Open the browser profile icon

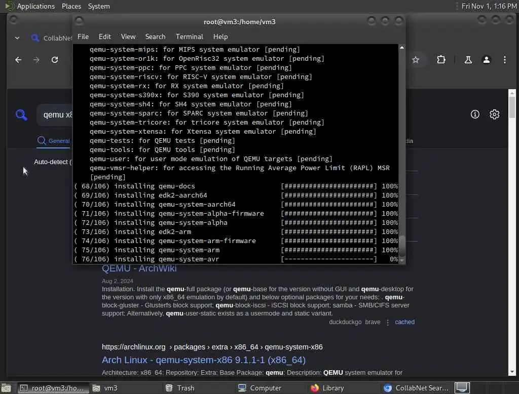click(487, 60)
